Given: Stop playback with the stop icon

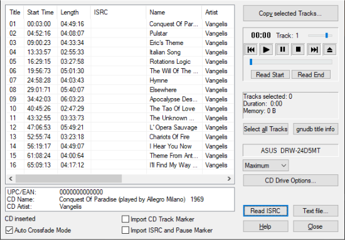Looking at the screenshot, I should point(298,50).
